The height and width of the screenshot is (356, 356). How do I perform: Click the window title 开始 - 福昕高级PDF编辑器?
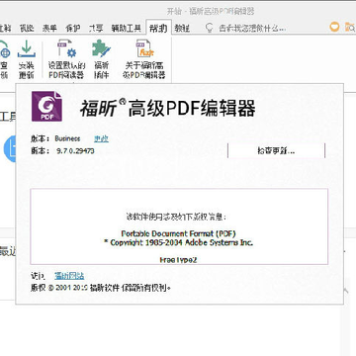[x=211, y=12]
